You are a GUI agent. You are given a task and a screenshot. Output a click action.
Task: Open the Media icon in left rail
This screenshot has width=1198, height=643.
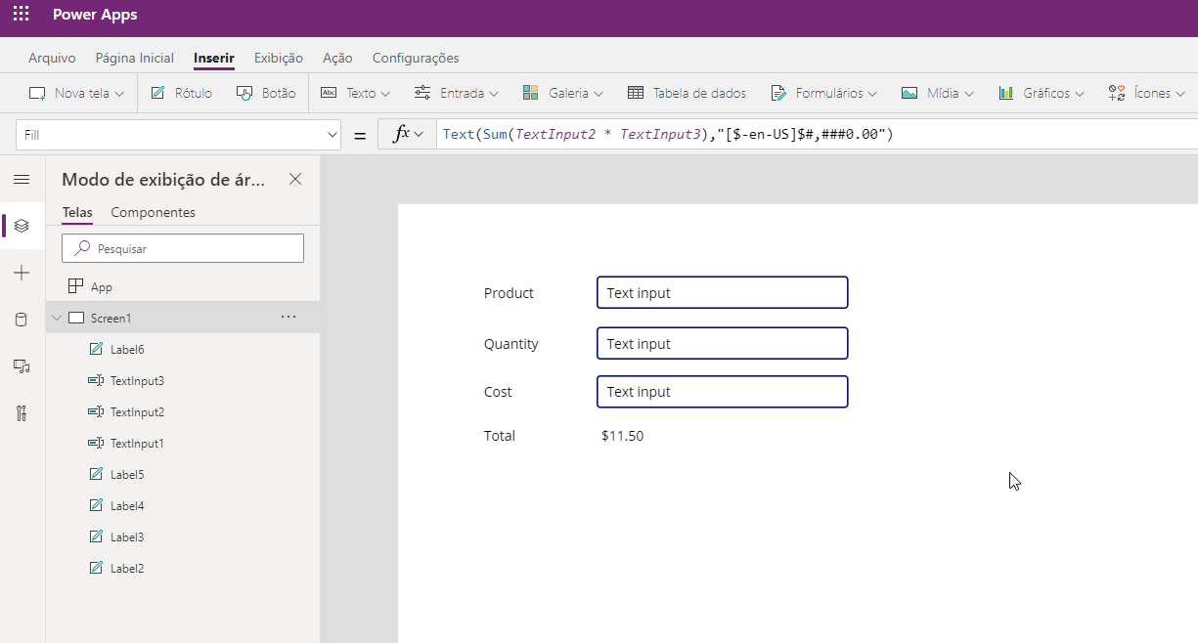coord(22,365)
